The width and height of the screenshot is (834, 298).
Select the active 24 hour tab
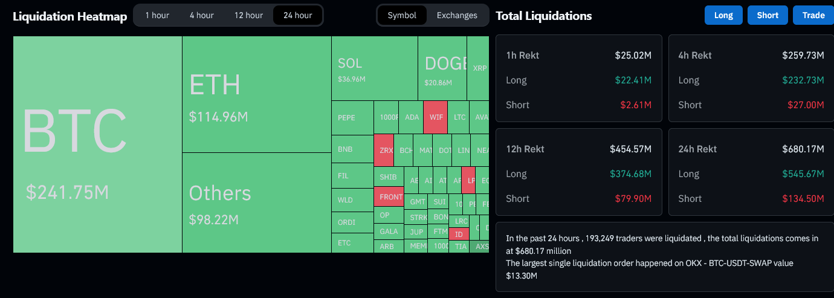pos(297,15)
